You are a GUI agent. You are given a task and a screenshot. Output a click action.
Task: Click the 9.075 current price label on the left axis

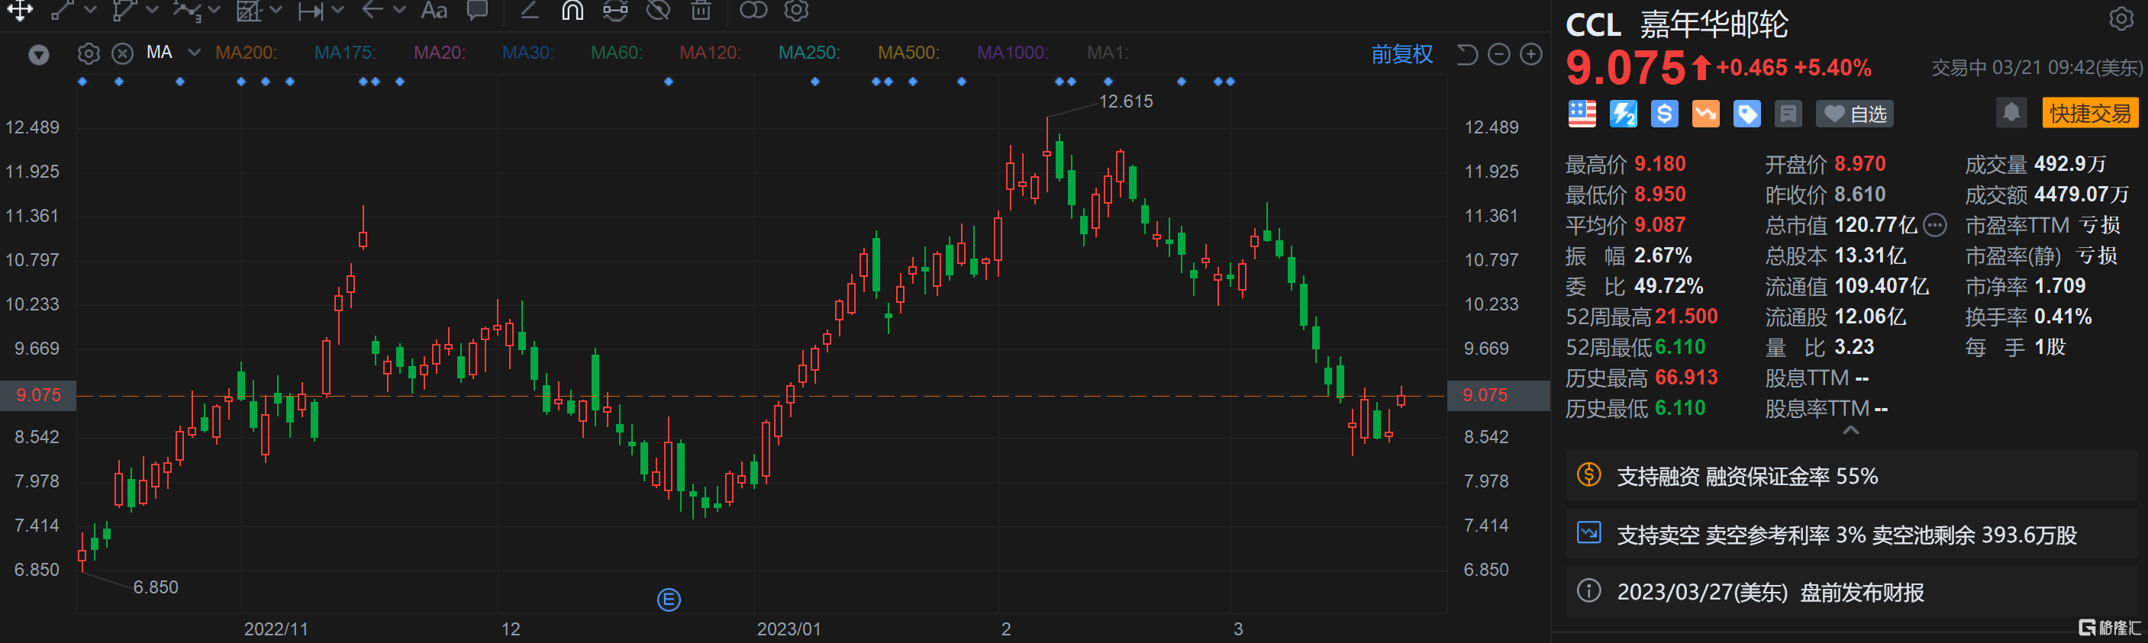tap(38, 395)
